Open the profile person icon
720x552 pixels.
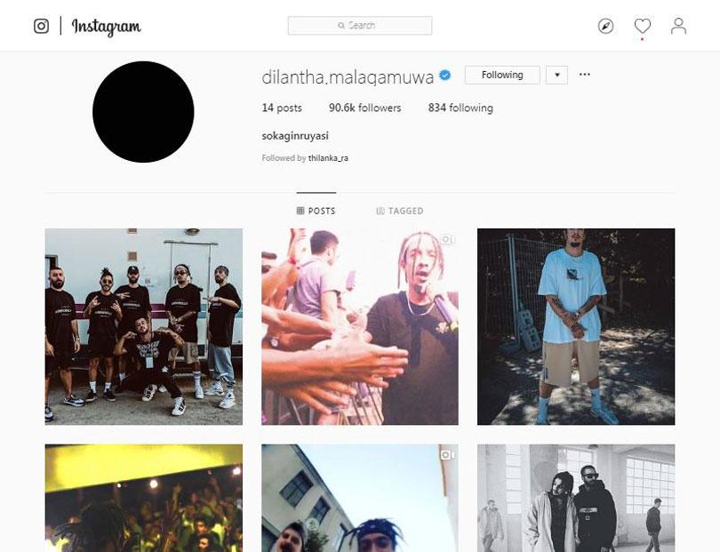pyautogui.click(x=678, y=26)
